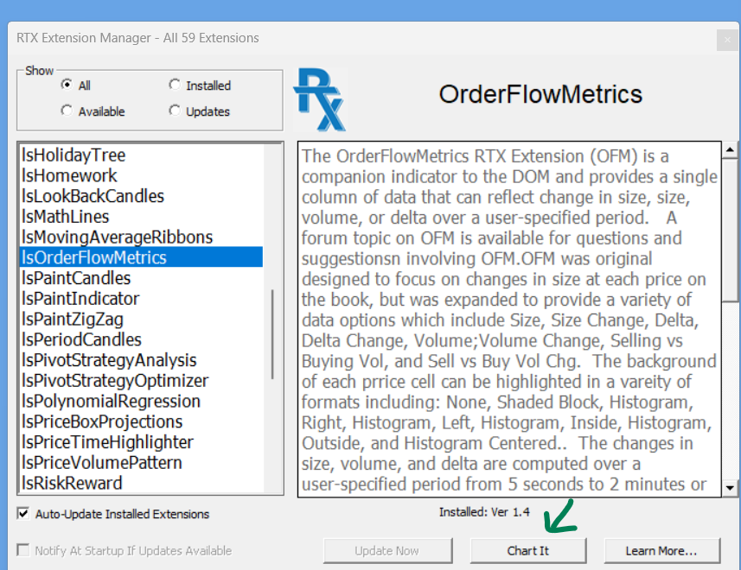Uncheck Auto-Update Installed Extensions

[x=22, y=513]
